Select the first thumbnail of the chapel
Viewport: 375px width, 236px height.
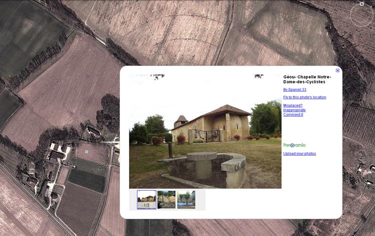(146, 198)
